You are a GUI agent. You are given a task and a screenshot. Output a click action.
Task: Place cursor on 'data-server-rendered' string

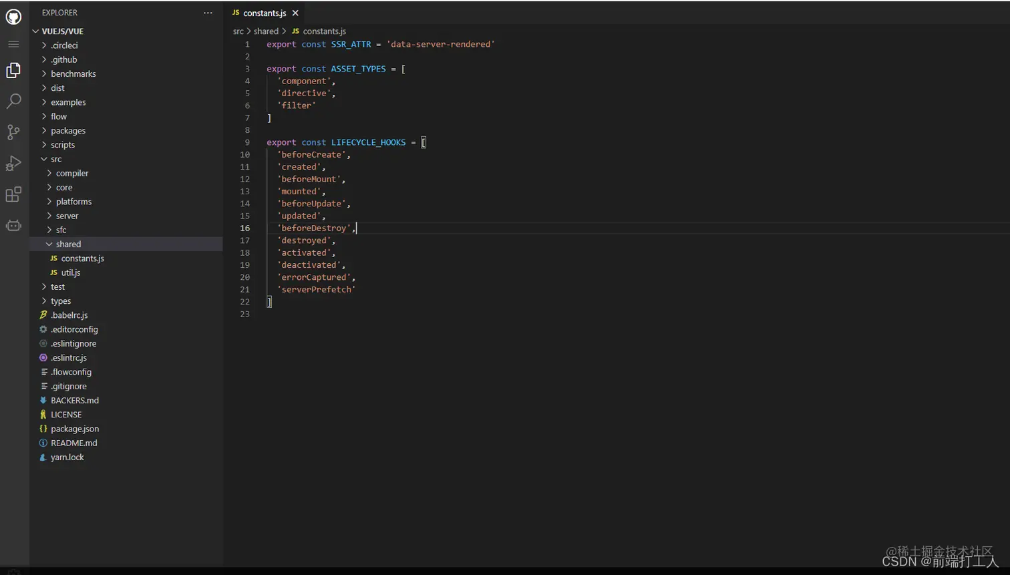(441, 44)
